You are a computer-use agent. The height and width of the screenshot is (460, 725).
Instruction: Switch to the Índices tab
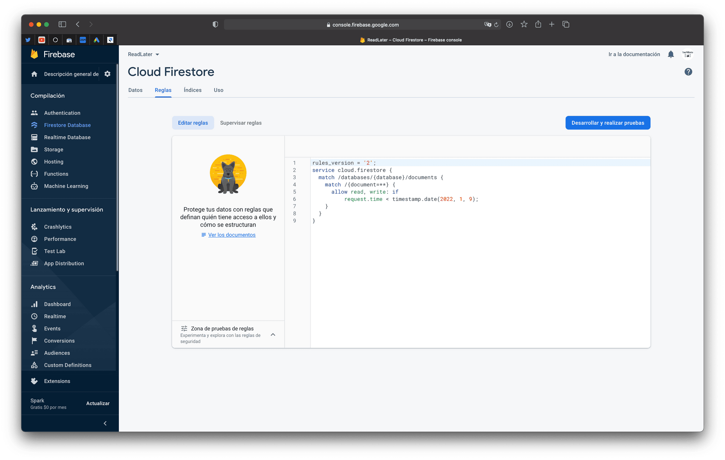pyautogui.click(x=192, y=90)
